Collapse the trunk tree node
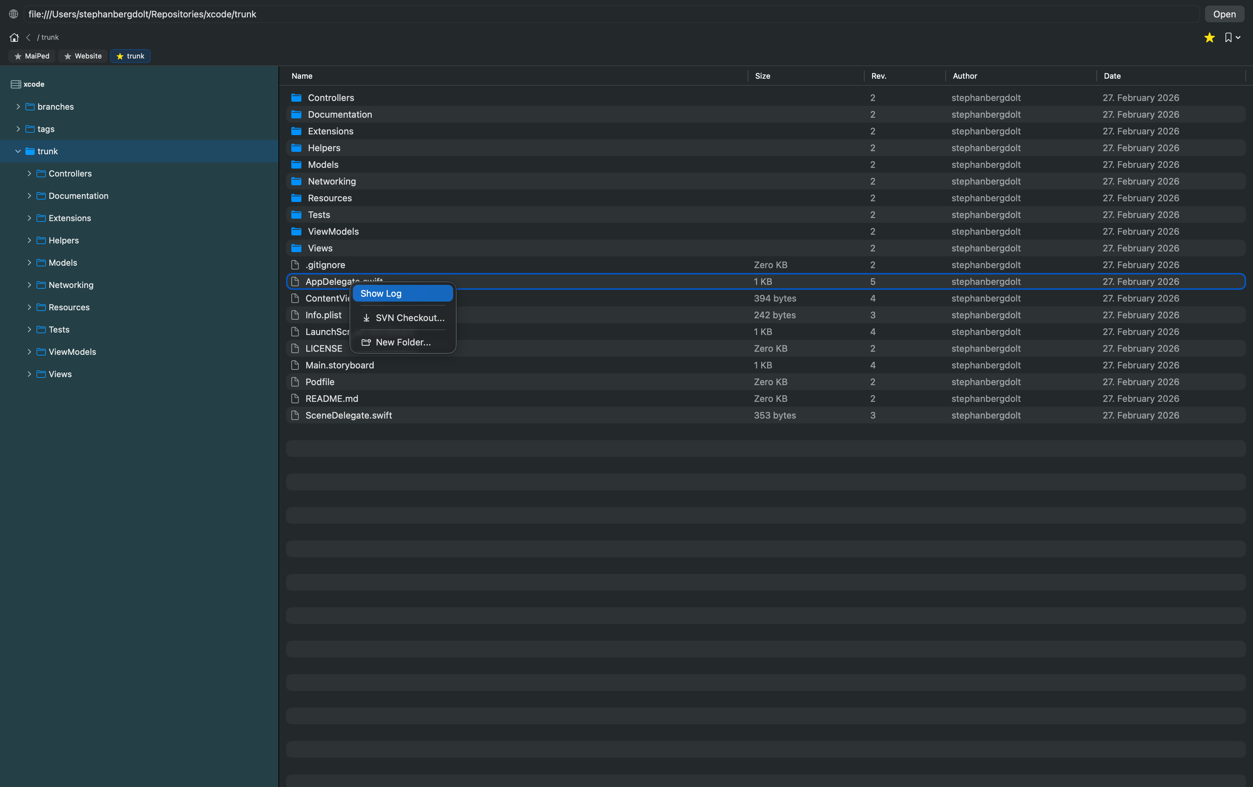Viewport: 1253px width, 787px height. [x=18, y=151]
